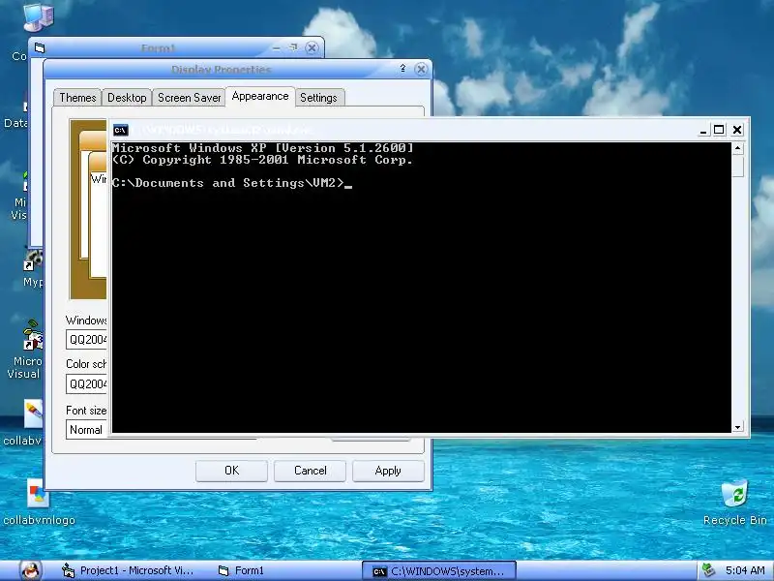Switch to Project1 Microsoft Visual taskbar button
Viewport: 774px width, 581px height.
128,570
